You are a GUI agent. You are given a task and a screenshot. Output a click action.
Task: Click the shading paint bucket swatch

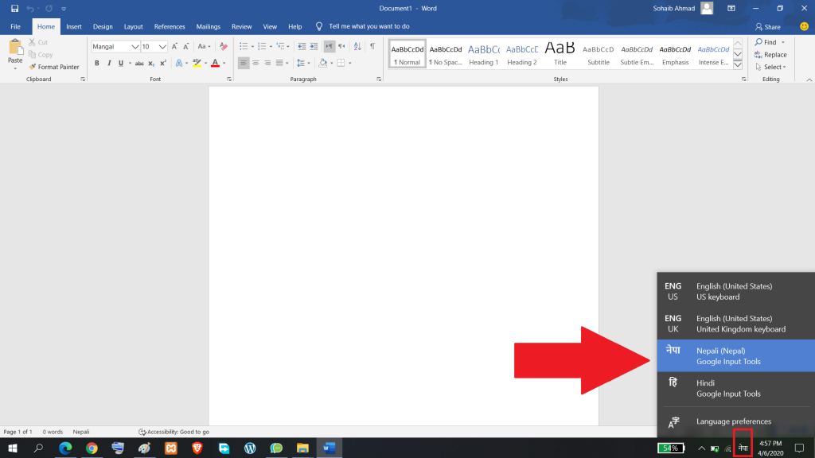[x=323, y=64]
